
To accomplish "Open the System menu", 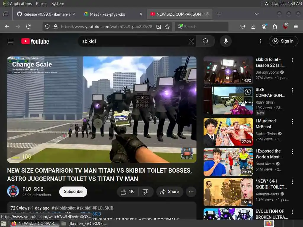I will [58, 4].
